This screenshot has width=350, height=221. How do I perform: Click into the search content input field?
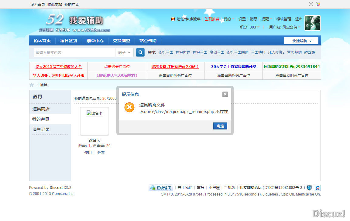click(x=74, y=52)
